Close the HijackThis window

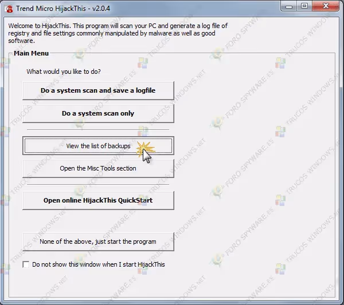coord(326,6)
